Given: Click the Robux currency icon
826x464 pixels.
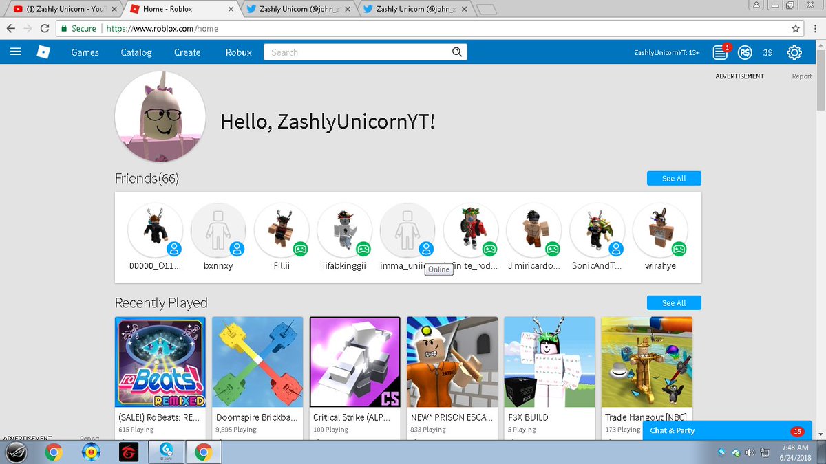Looking at the screenshot, I should pyautogui.click(x=745, y=52).
